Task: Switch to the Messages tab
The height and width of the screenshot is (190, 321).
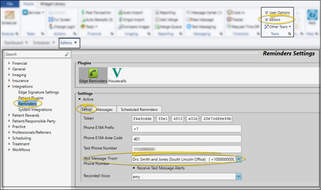Action: pos(104,109)
